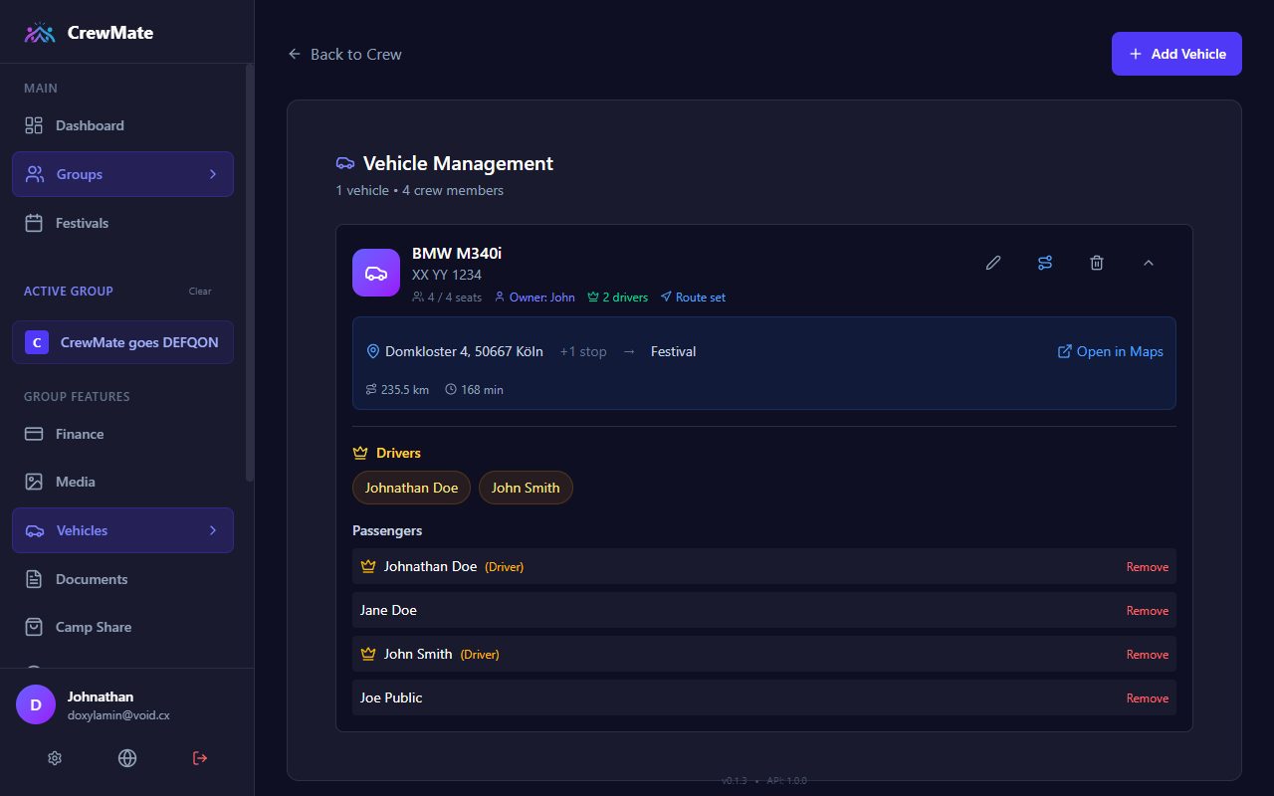Click the crown icon beside Johnathan Doe passenger

pyautogui.click(x=368, y=566)
